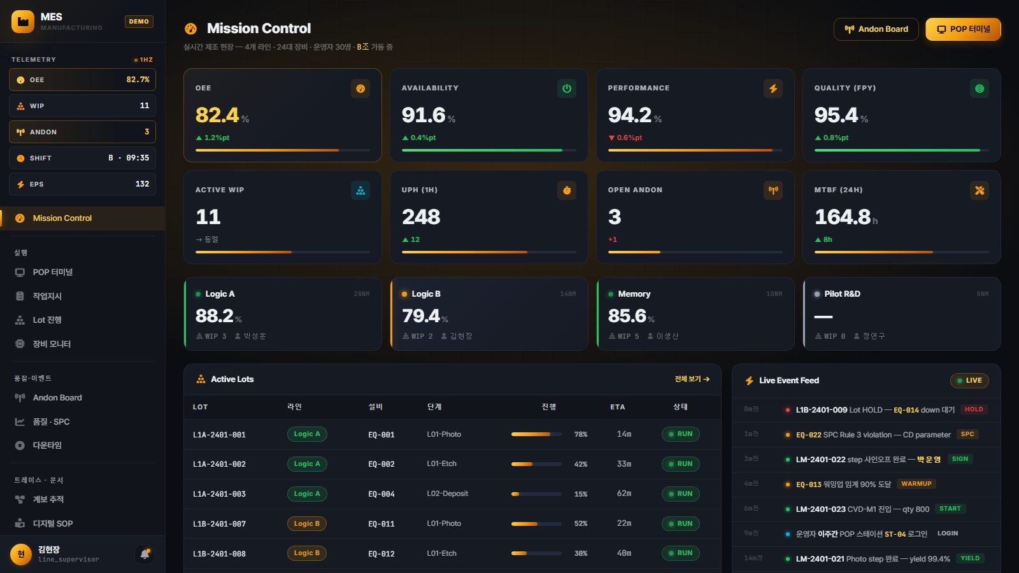Open 장비 모니터 in the sidebar
Image resolution: width=1019 pixels, height=573 pixels.
pyautogui.click(x=83, y=344)
